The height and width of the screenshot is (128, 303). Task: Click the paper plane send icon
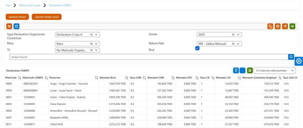(x=285, y=26)
